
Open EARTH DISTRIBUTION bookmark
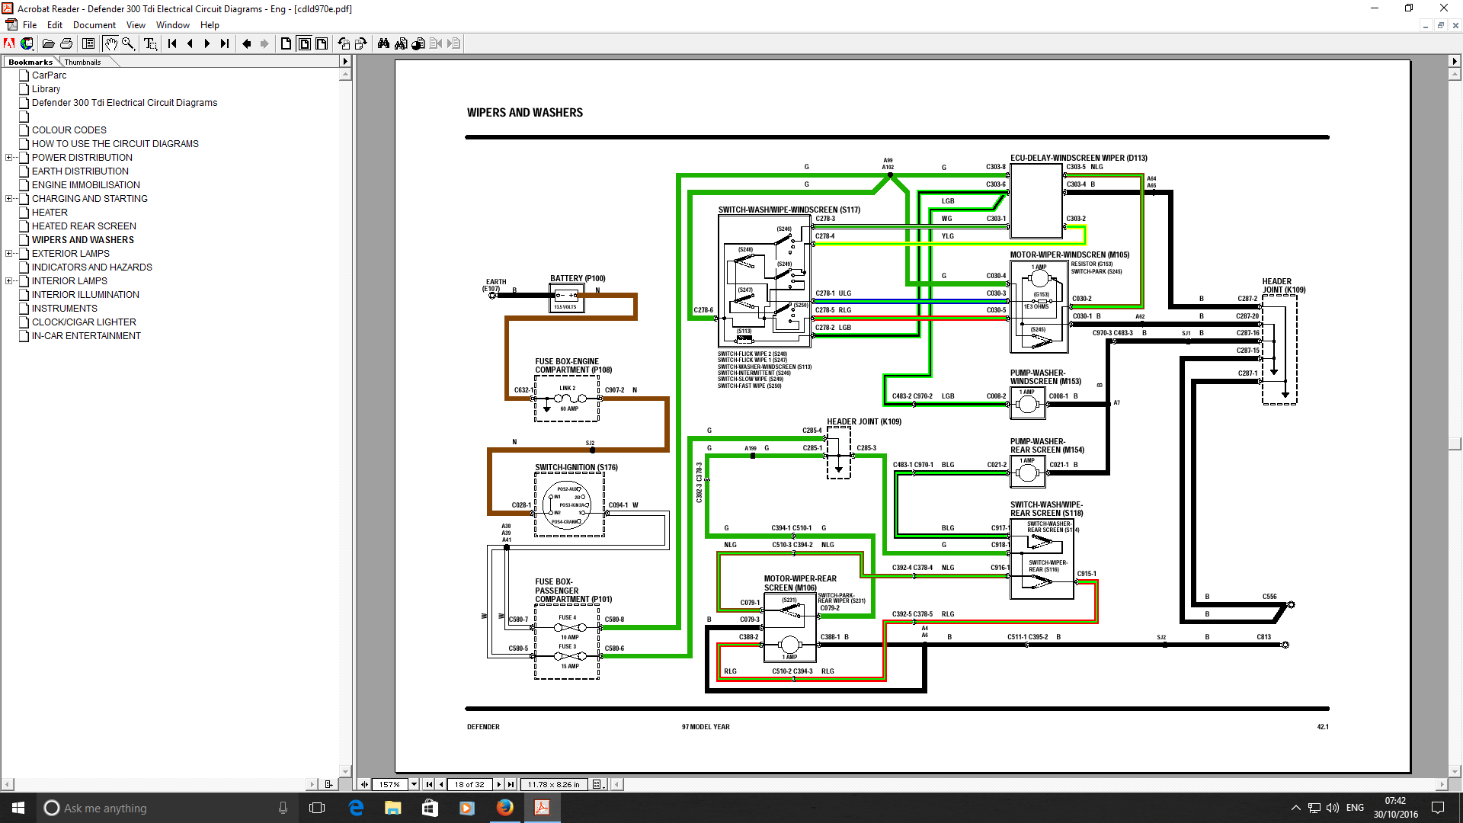point(80,171)
